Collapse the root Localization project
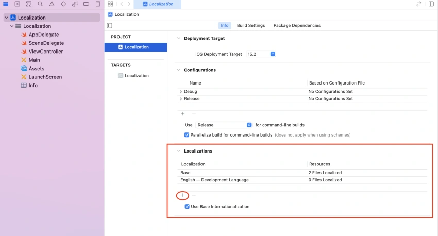The width and height of the screenshot is (438, 236). pyautogui.click(x=6, y=18)
